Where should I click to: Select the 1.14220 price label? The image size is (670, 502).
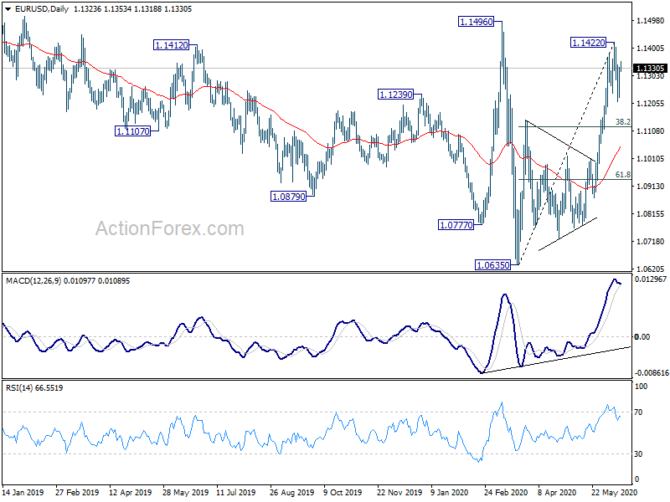[589, 43]
